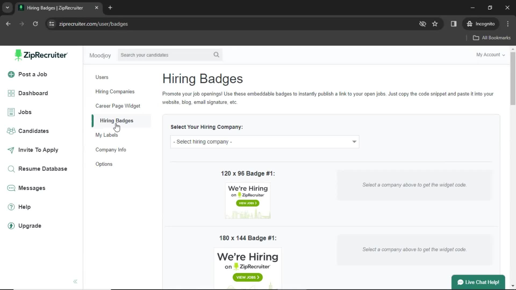Expand the browser tab list dropdown
This screenshot has width=516, height=290.
(x=8, y=8)
